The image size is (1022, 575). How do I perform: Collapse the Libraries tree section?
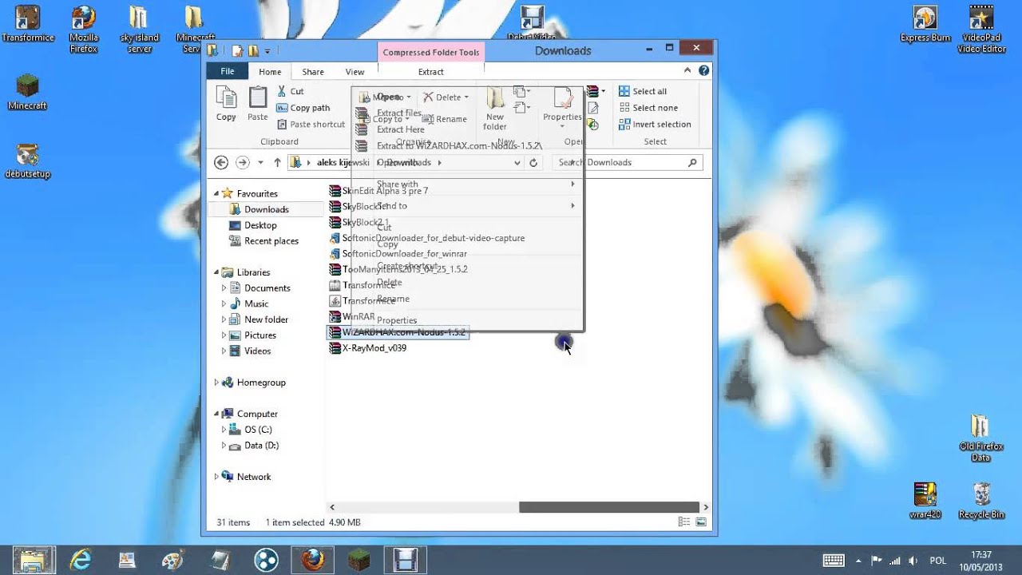[216, 272]
